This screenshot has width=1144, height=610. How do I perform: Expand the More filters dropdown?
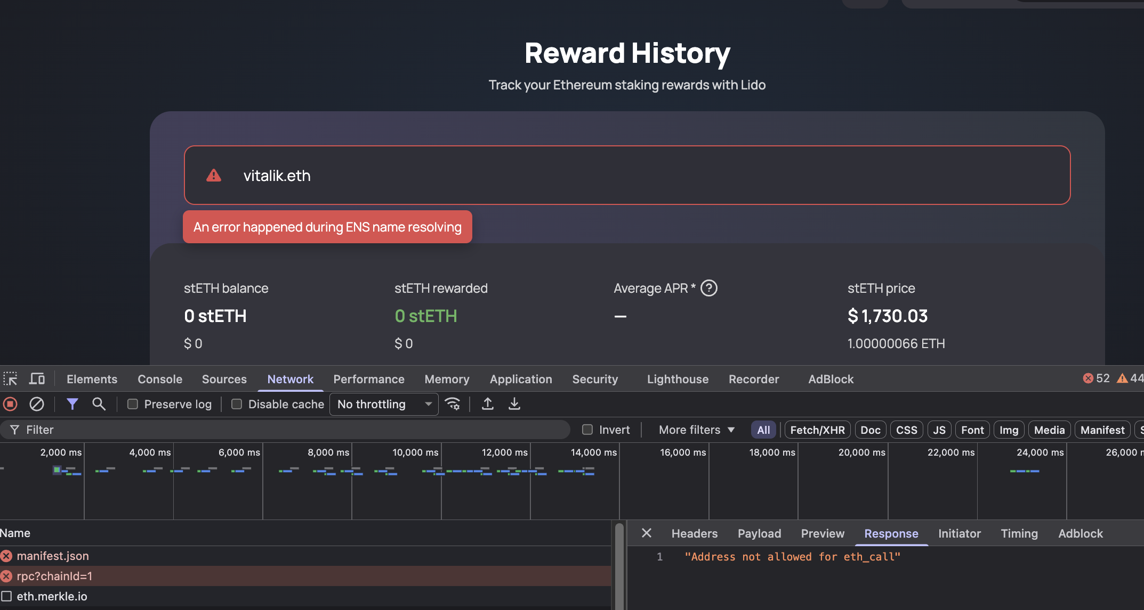697,430
